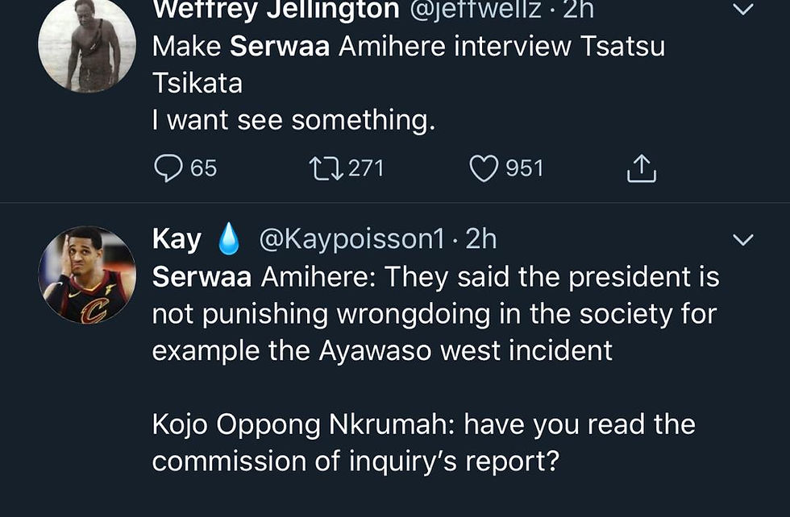Click the 951 likes count
Viewport: 790px width, 517px height.
click(524, 168)
